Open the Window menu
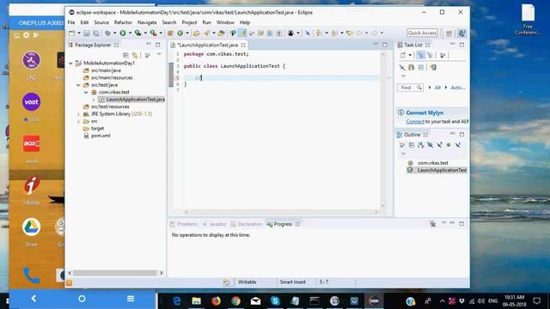The width and height of the screenshot is (550, 309). pos(225,22)
